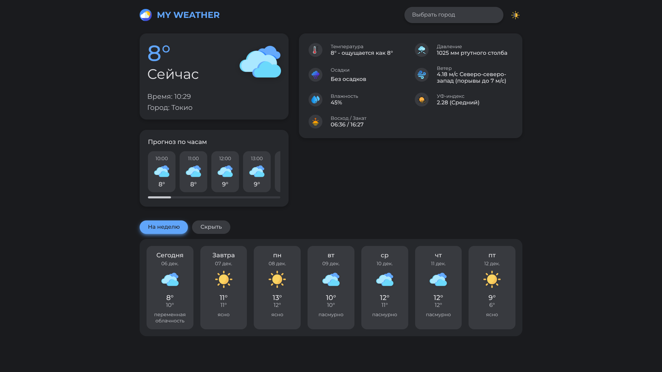662x372 pixels.
Task: Click the sun icon in Завтра card
Action: click(223, 279)
